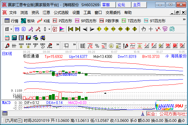
Task: Click the floppy disk save icon
Action: point(28,38)
